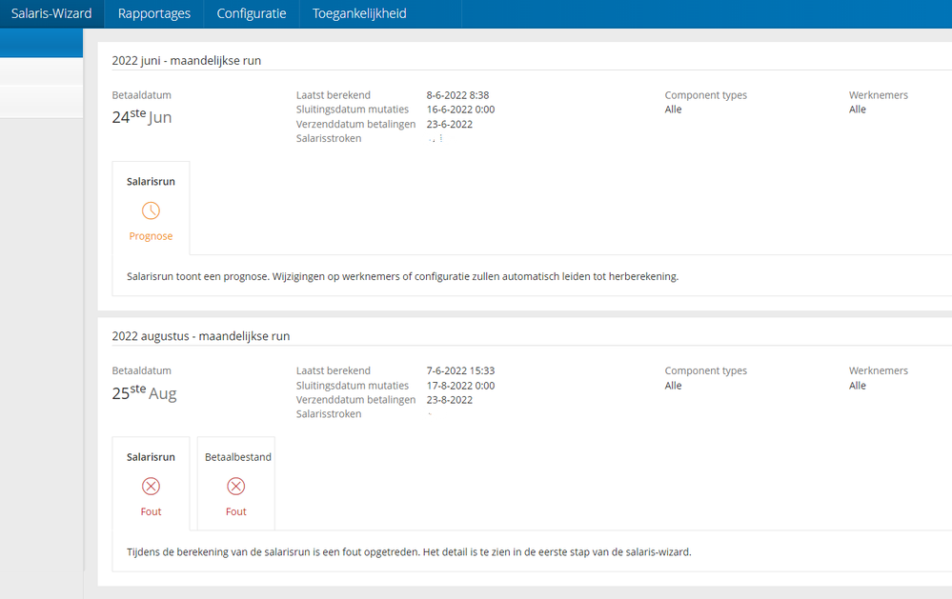Click the '23-8-2022' payment send date
This screenshot has width=952, height=599.
449,400
